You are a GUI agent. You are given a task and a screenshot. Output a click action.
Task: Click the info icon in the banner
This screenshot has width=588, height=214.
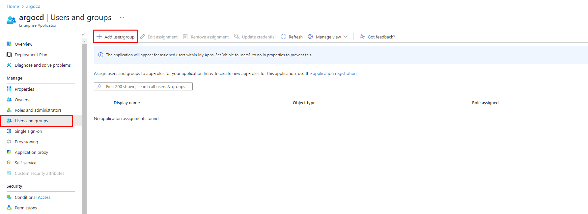click(x=101, y=55)
